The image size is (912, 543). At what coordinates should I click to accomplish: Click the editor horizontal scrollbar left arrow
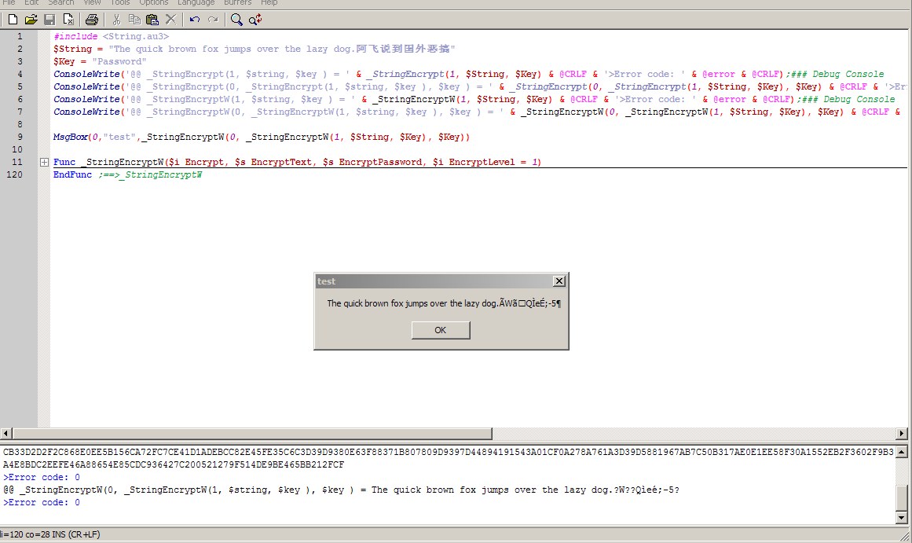point(5,434)
